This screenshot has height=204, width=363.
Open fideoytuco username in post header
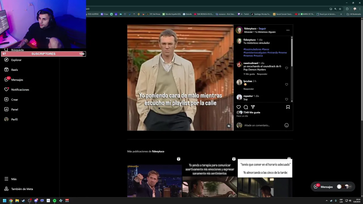250,29
